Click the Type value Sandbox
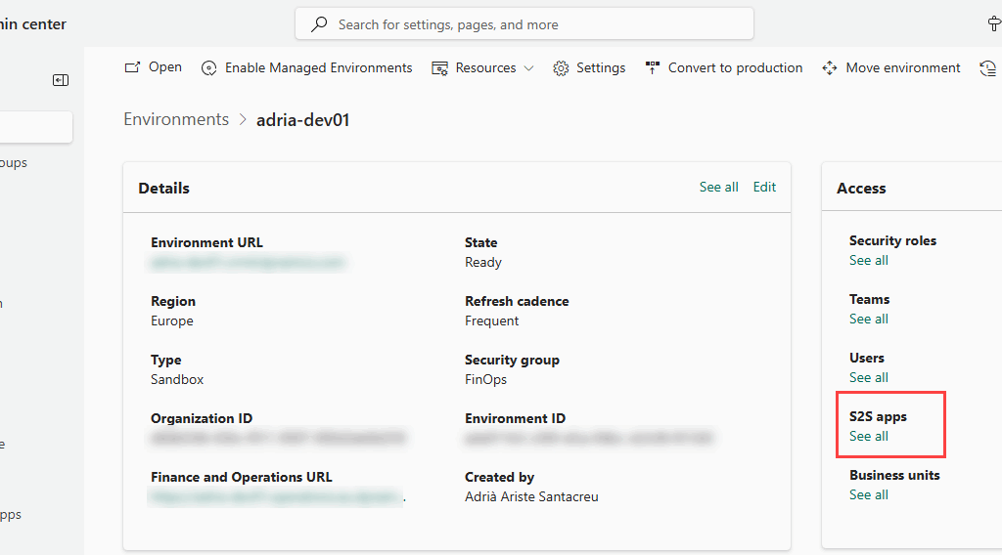The image size is (1002, 555). click(177, 379)
